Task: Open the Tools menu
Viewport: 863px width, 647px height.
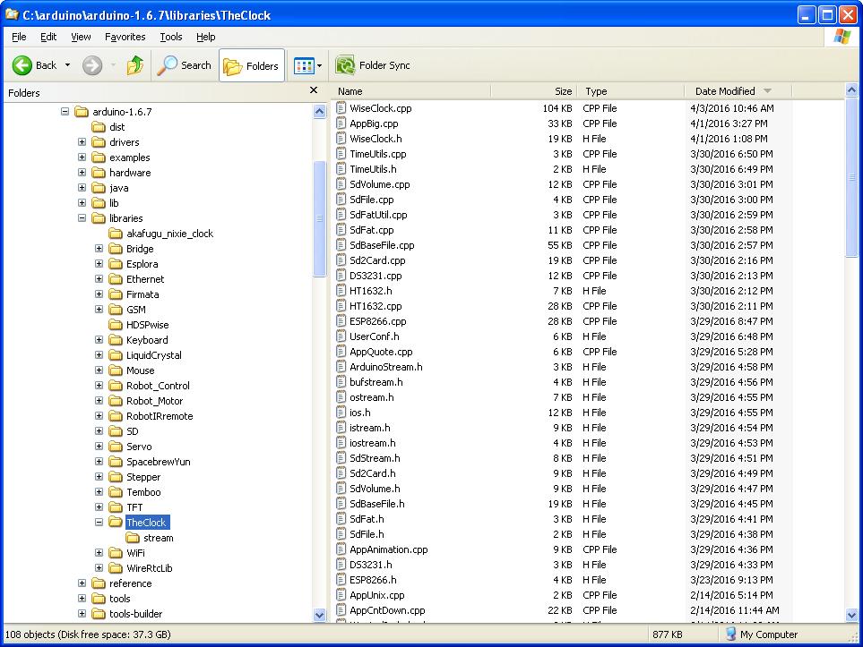Action: [x=170, y=37]
